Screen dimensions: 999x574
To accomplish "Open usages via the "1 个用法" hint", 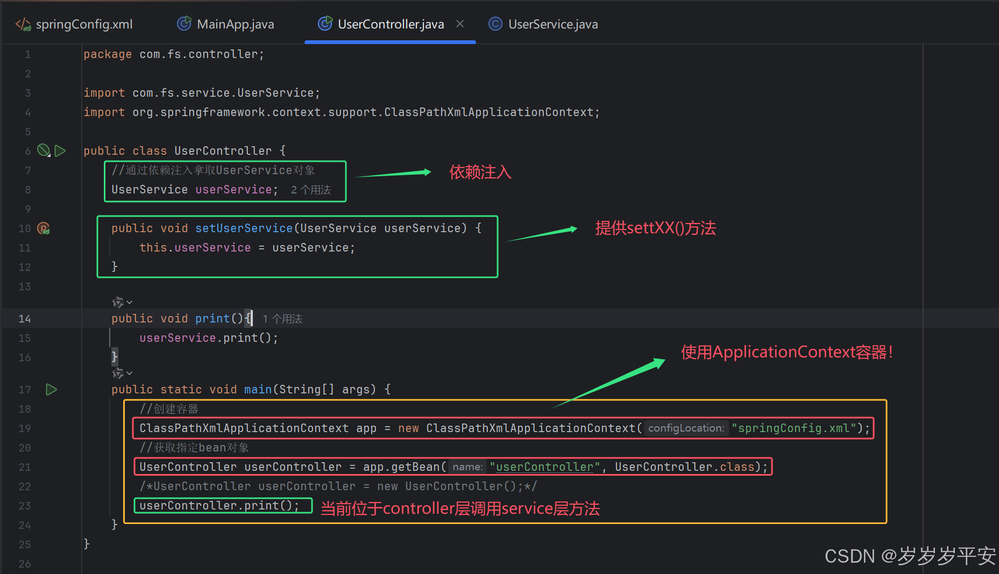I will [x=282, y=318].
